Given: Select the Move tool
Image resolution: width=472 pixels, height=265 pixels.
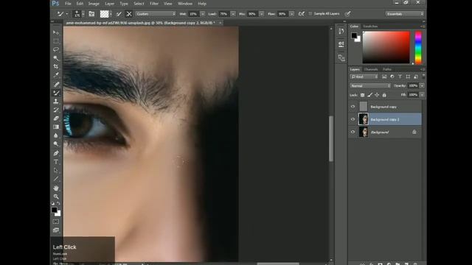Looking at the screenshot, I should coord(56,32).
